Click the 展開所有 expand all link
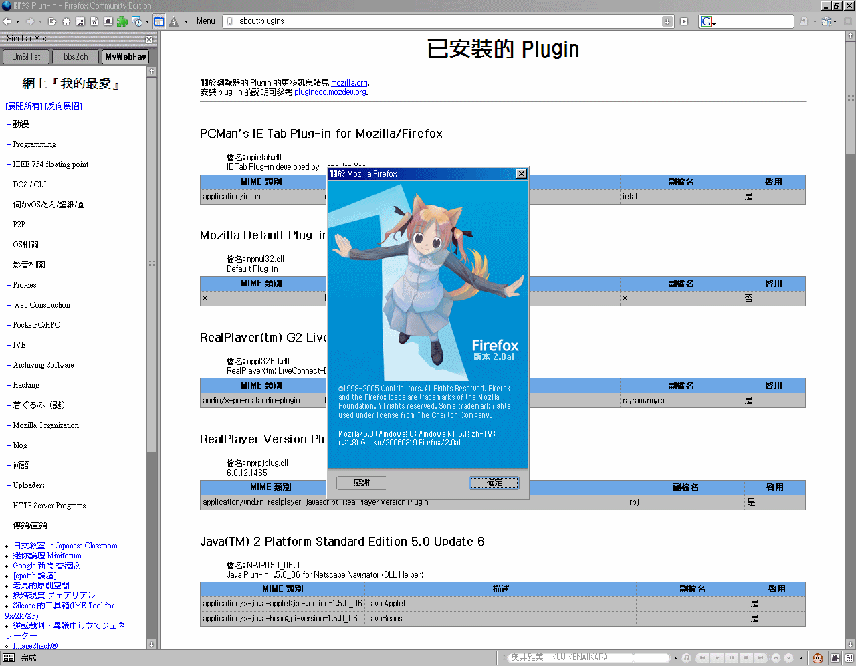Image resolution: width=856 pixels, height=666 pixels. (24, 106)
